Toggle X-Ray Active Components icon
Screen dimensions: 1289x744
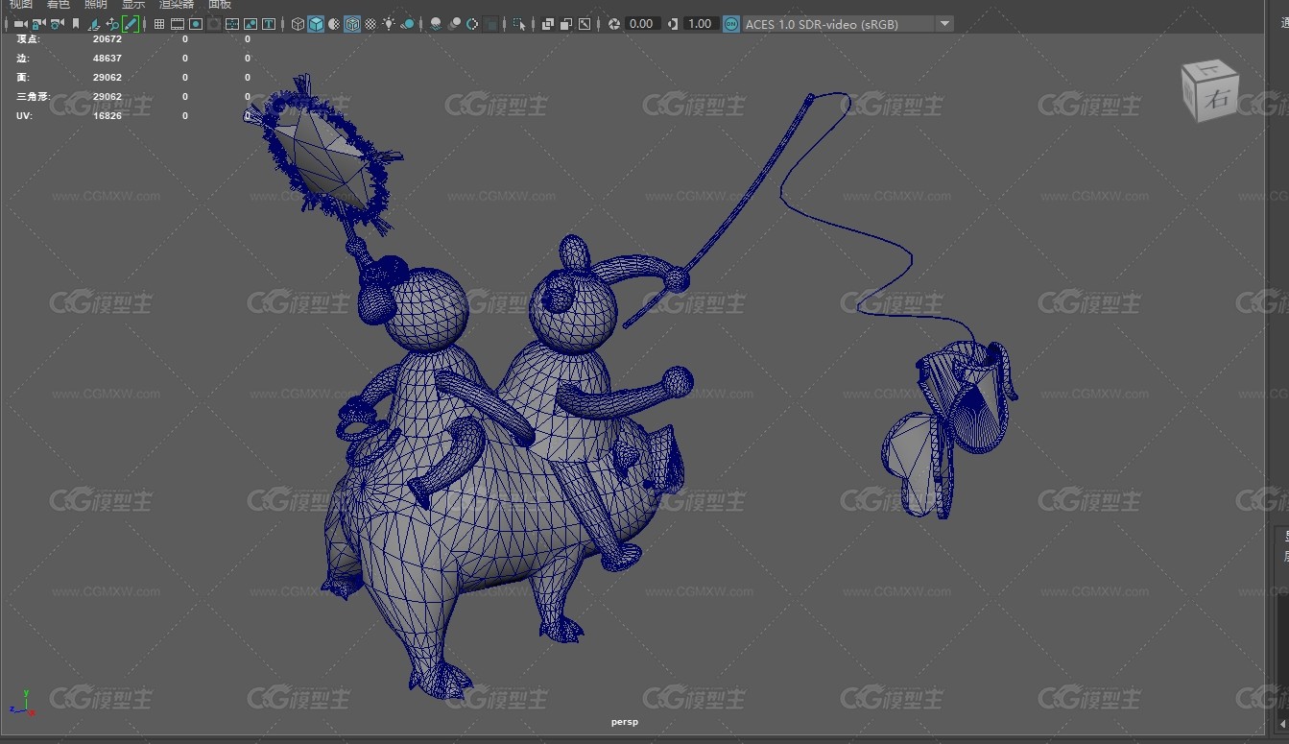coord(565,24)
